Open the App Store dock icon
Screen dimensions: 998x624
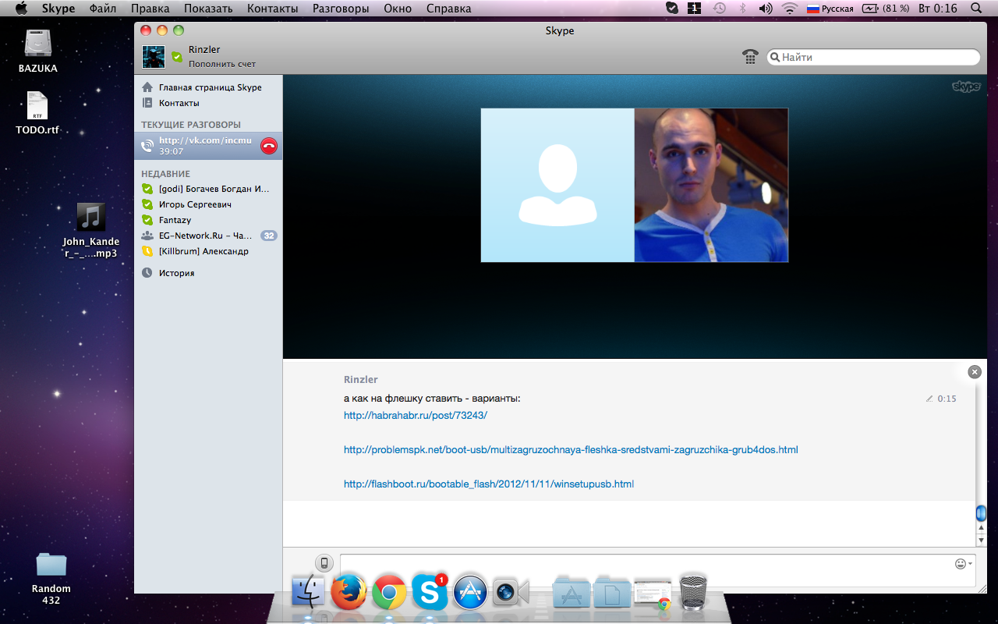470,593
